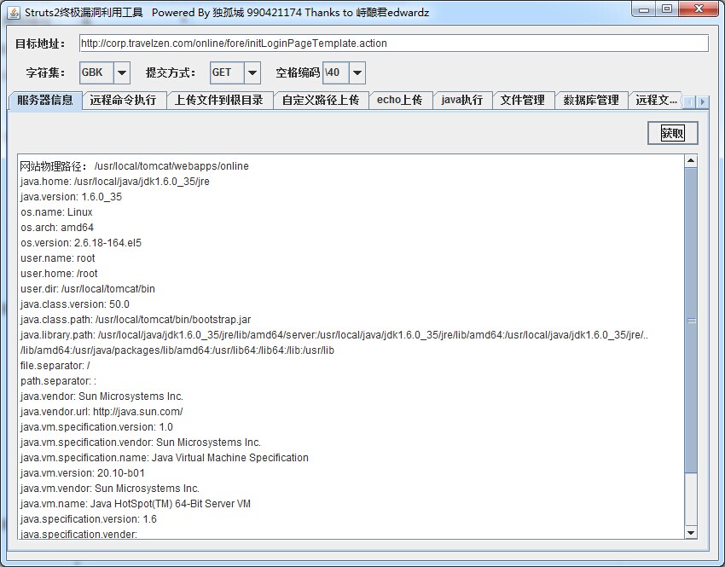725x567 pixels.
Task: Open the truncated 远程文... tab
Action: tap(656, 101)
